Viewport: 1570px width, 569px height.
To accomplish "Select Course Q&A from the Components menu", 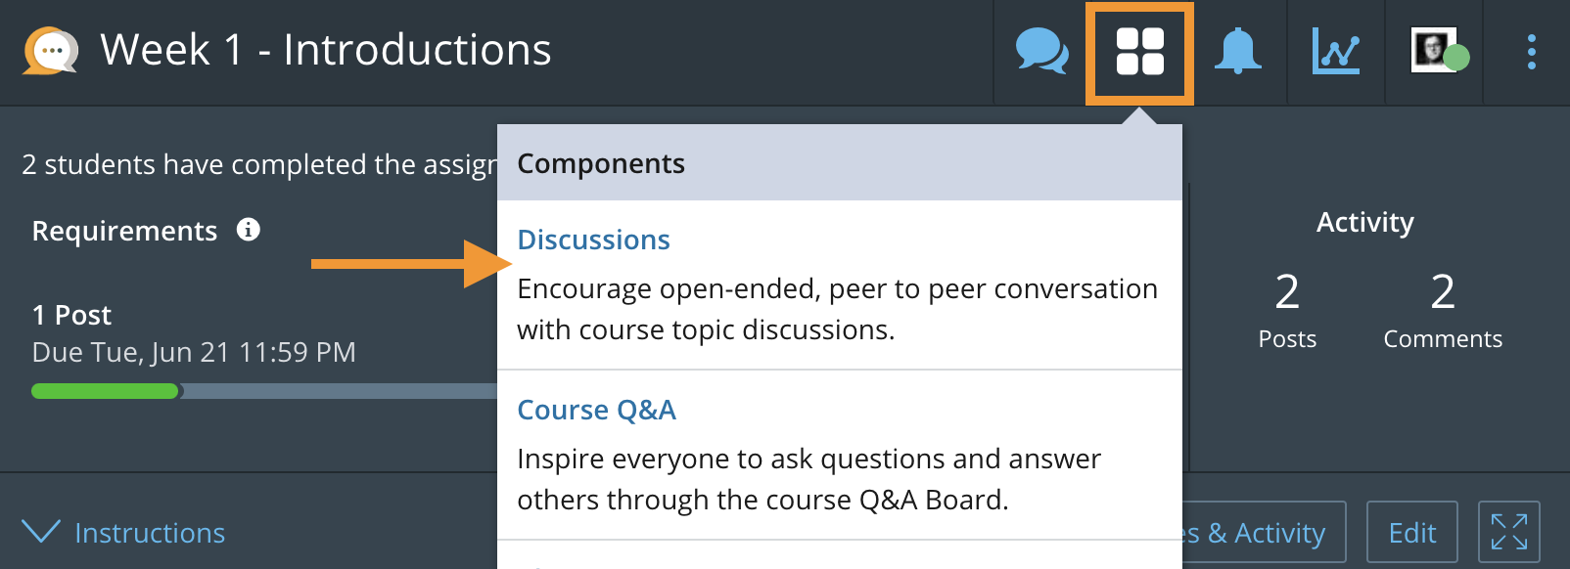I will (x=596, y=410).
